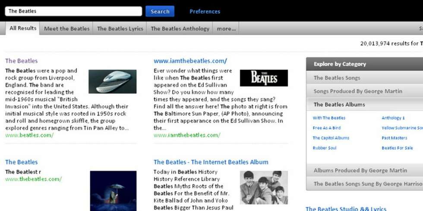The height and width of the screenshot is (211, 423).
Task: Click the green www.thebeatles.com/ URL
Action: tap(34, 179)
